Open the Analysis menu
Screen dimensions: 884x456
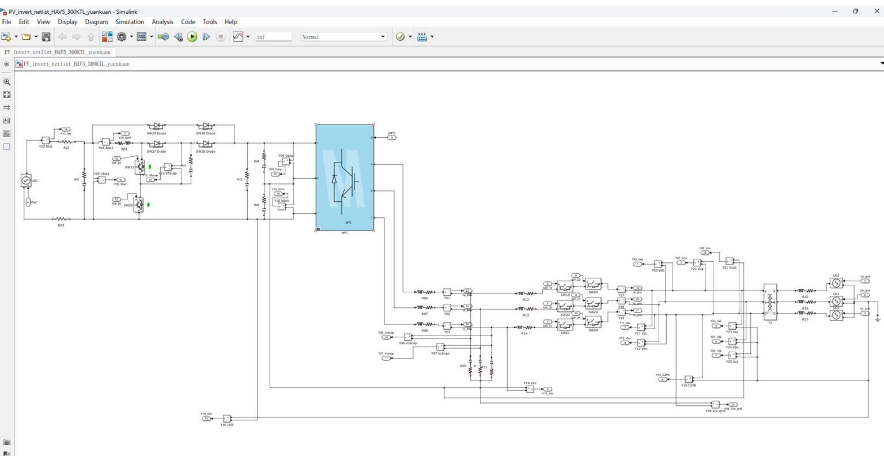coord(162,22)
